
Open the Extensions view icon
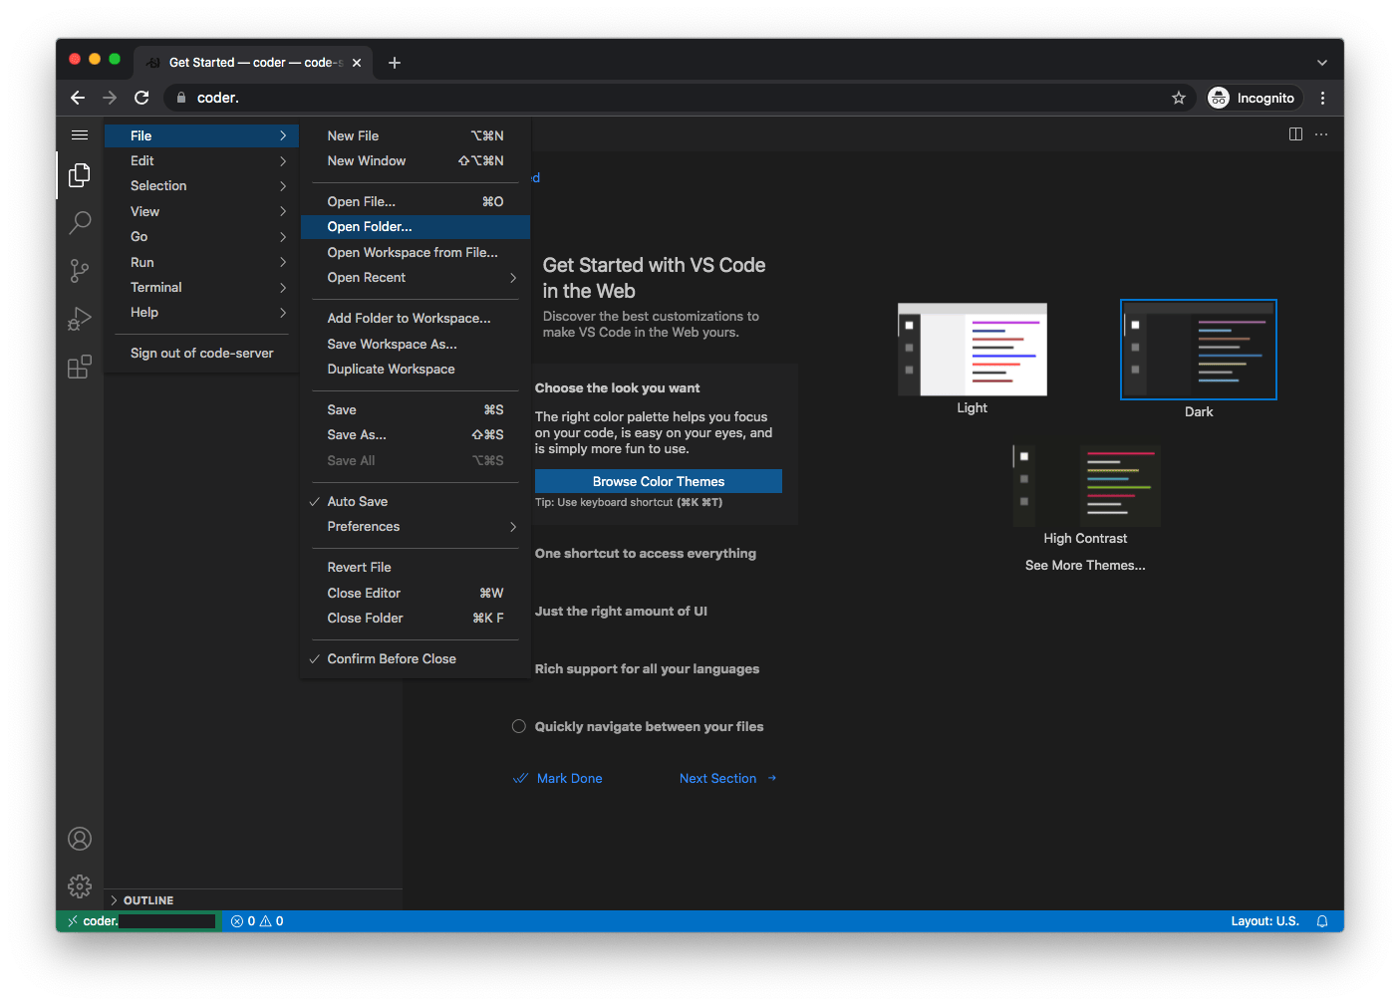click(80, 367)
